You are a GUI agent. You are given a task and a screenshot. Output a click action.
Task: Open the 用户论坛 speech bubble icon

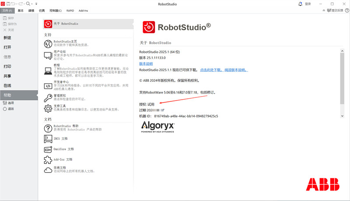click(48, 55)
